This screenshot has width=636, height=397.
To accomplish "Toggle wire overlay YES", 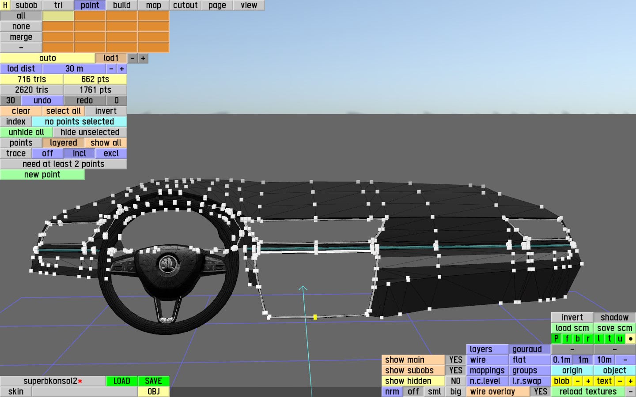I will [x=541, y=392].
